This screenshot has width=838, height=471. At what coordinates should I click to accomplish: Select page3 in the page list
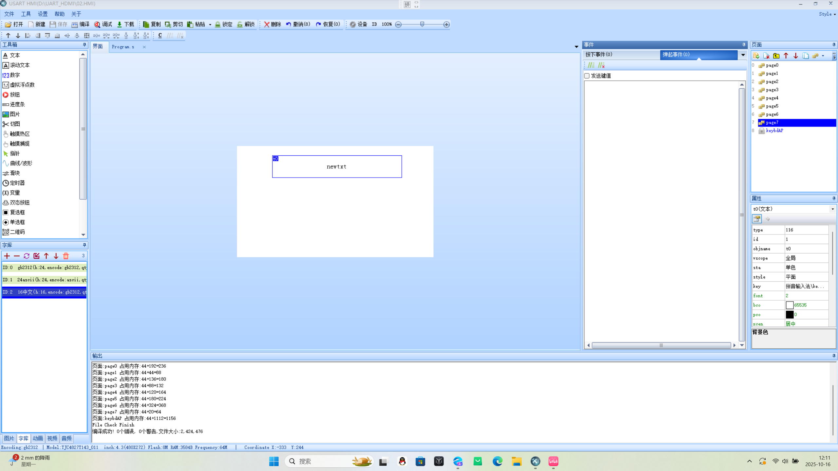772,90
